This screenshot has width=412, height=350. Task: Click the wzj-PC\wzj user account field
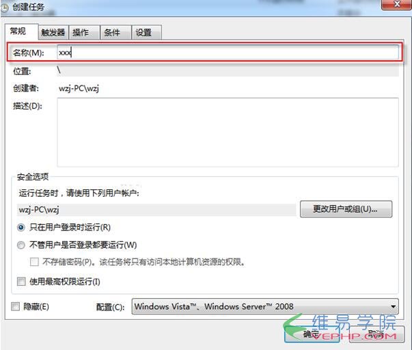click(156, 210)
